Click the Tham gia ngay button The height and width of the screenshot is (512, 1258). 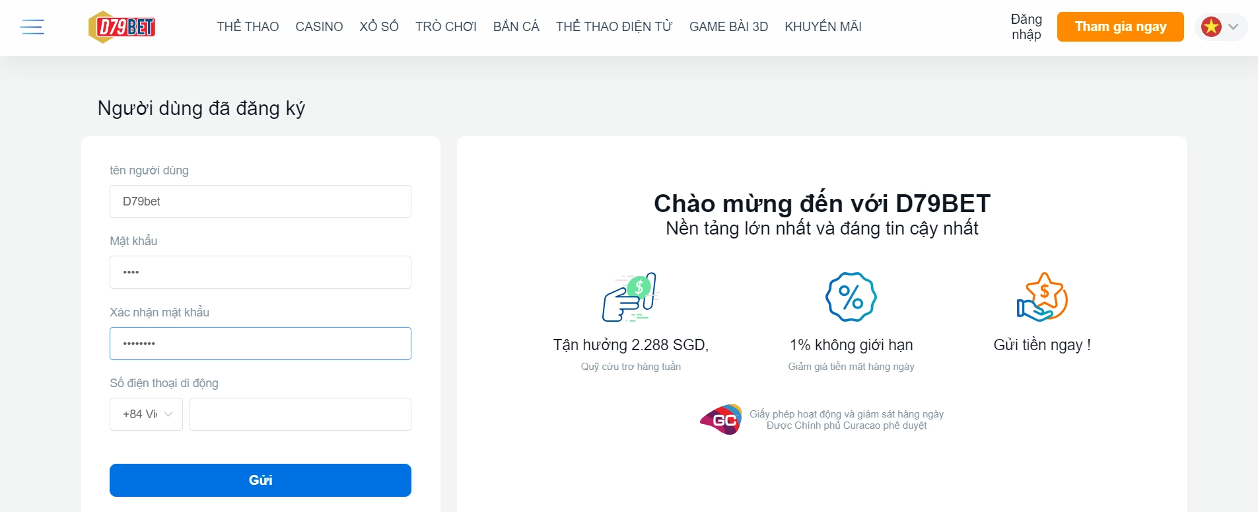coord(1120,26)
